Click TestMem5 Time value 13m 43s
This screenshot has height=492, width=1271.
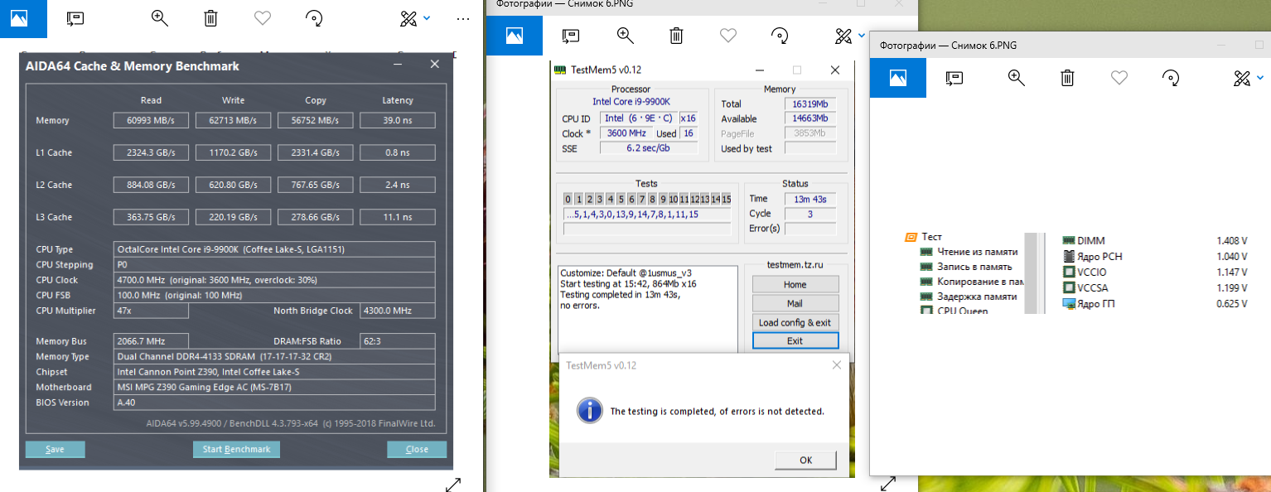coord(810,199)
